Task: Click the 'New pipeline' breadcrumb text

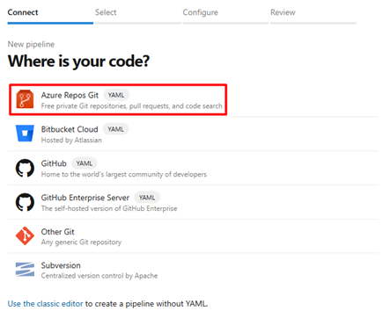Action: coord(31,44)
